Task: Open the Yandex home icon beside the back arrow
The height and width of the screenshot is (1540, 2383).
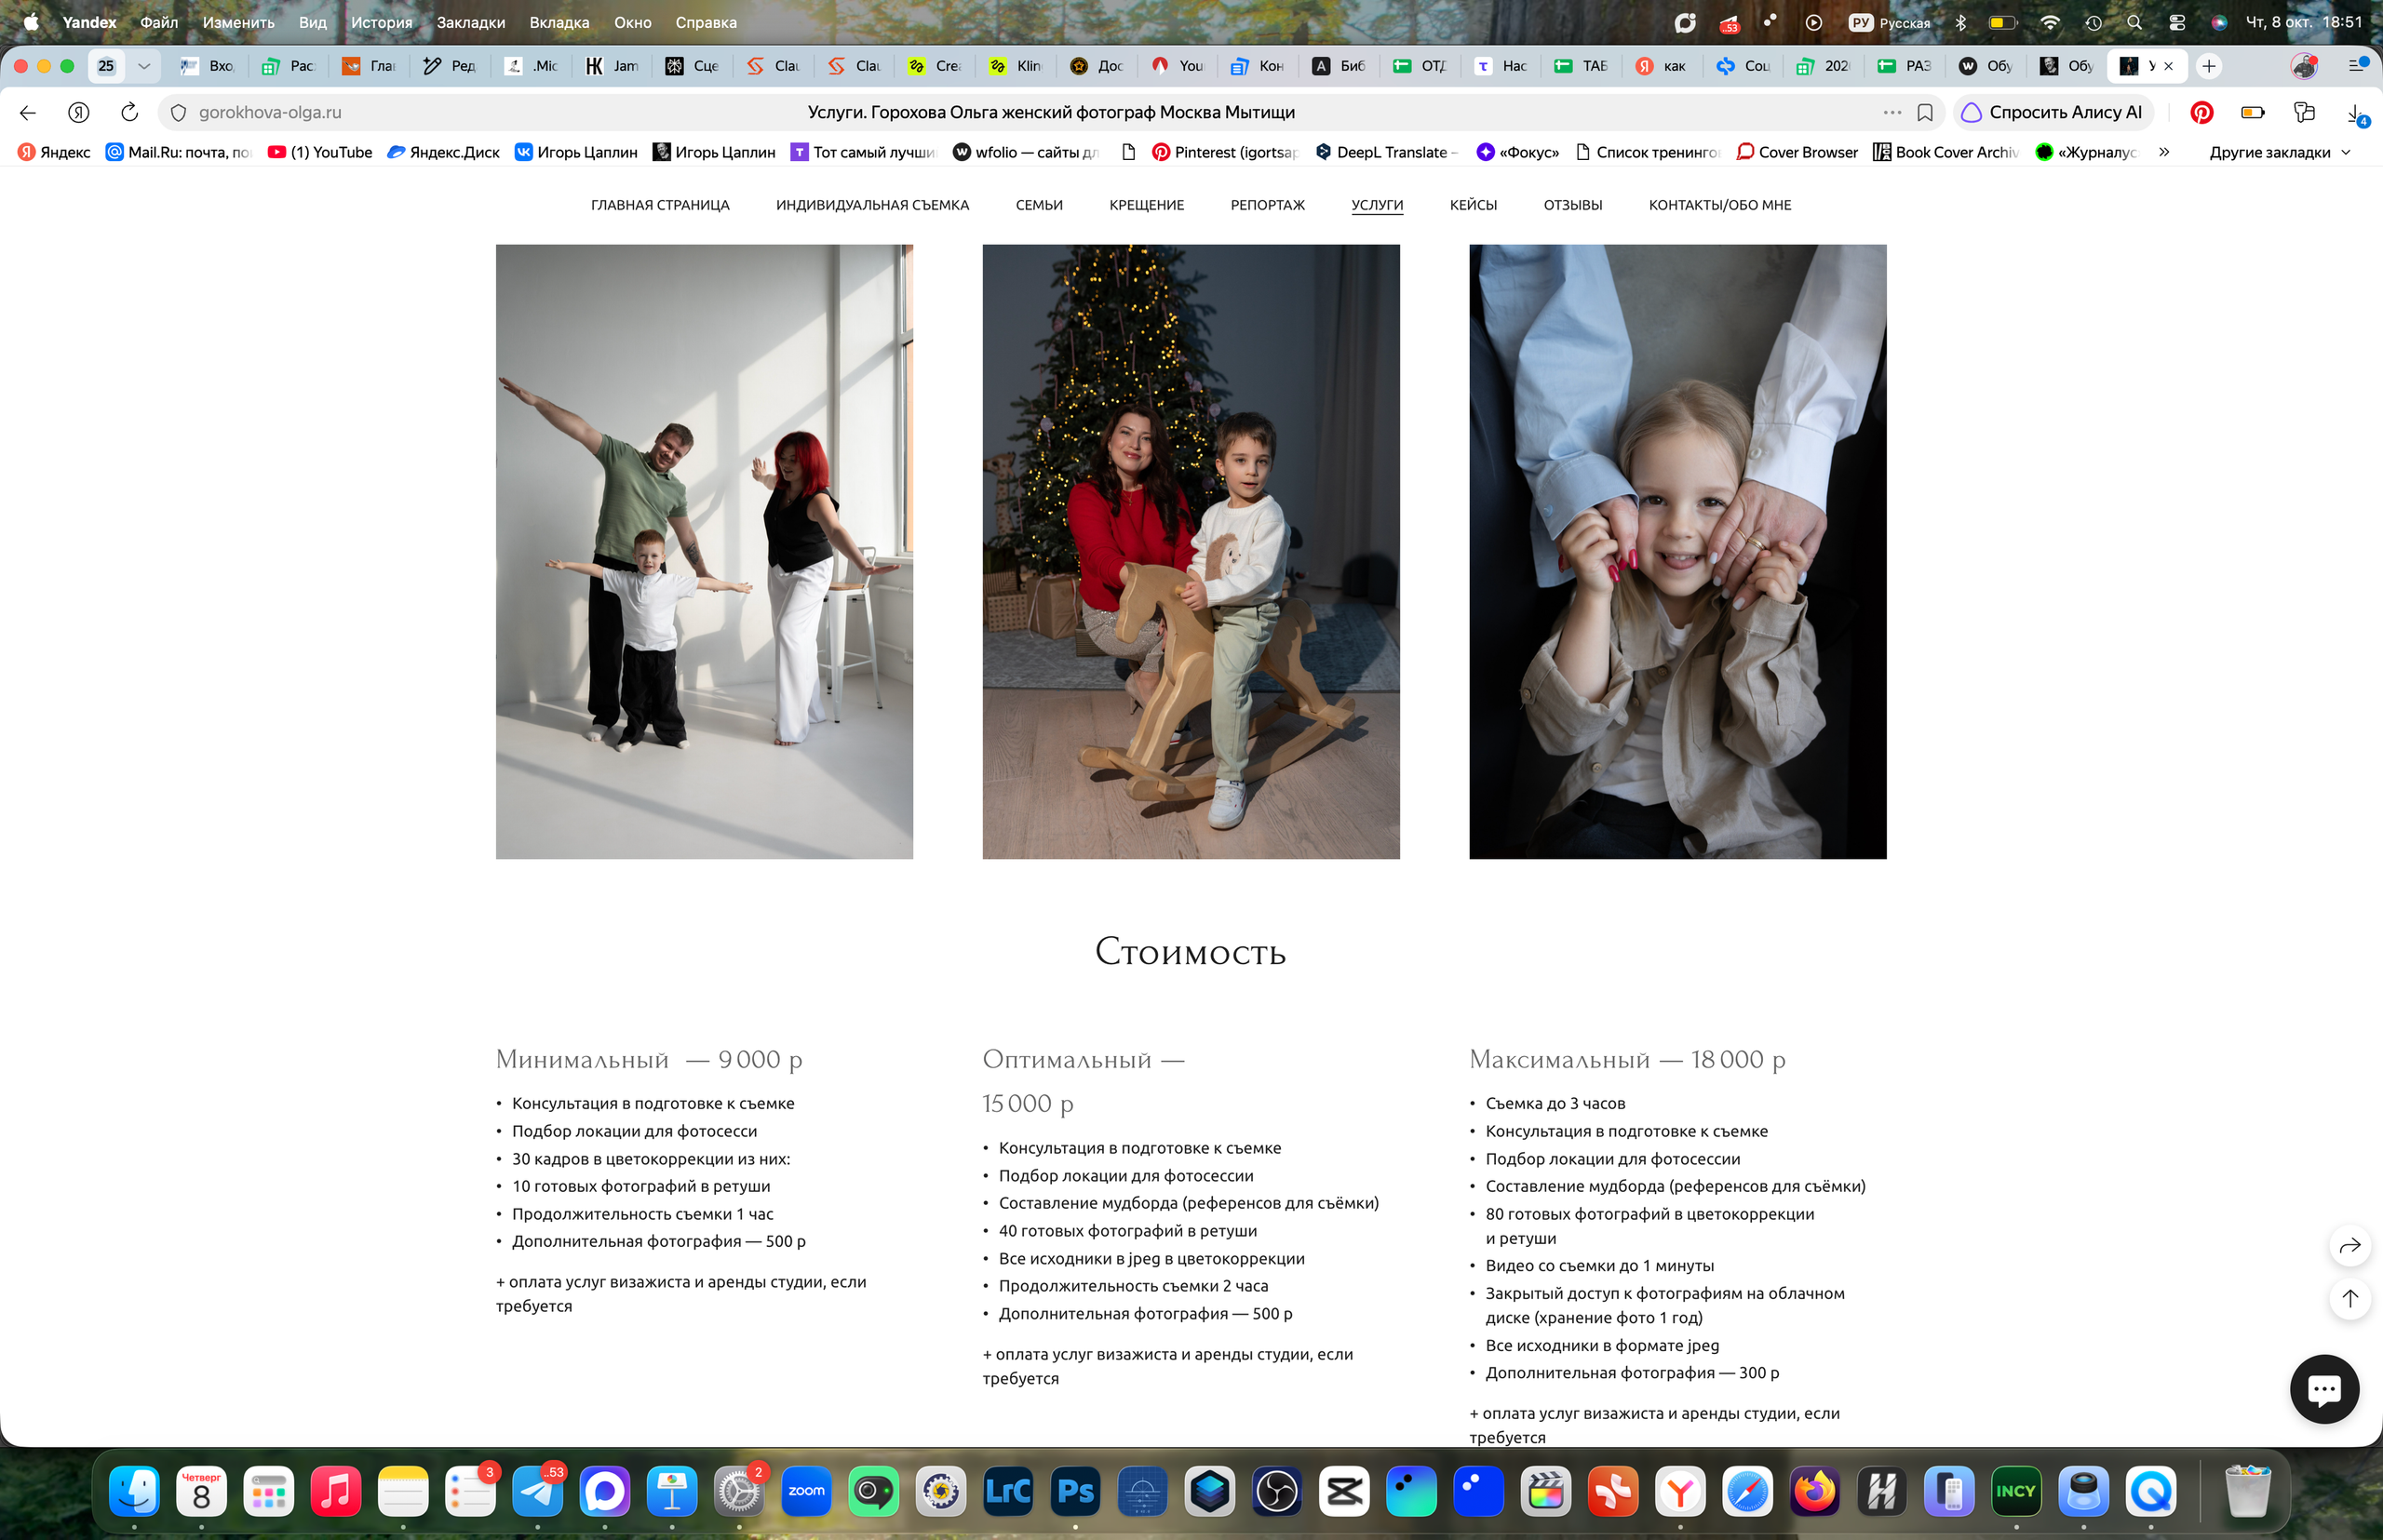Action: [x=79, y=113]
